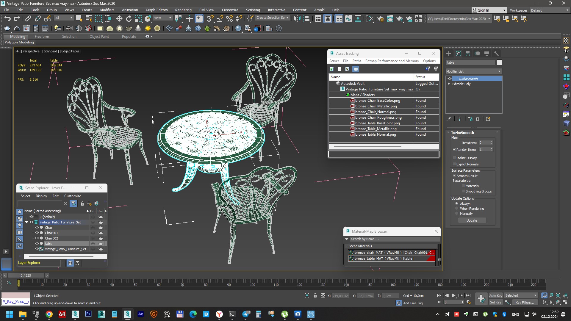Click Scene Explorer create new layer icon
The image size is (571, 321).
pyautogui.click(x=89, y=203)
